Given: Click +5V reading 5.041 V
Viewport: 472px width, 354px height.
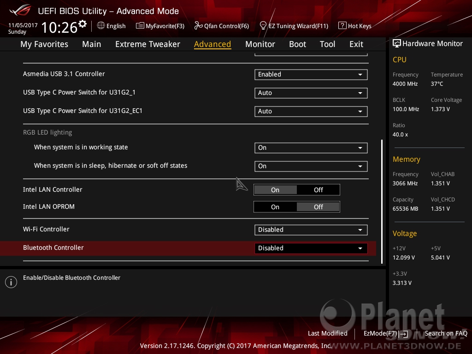Looking at the screenshot, I should pyautogui.click(x=440, y=258).
